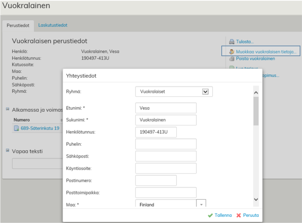Click the printer icon beside Tulosta

coord(232,41)
